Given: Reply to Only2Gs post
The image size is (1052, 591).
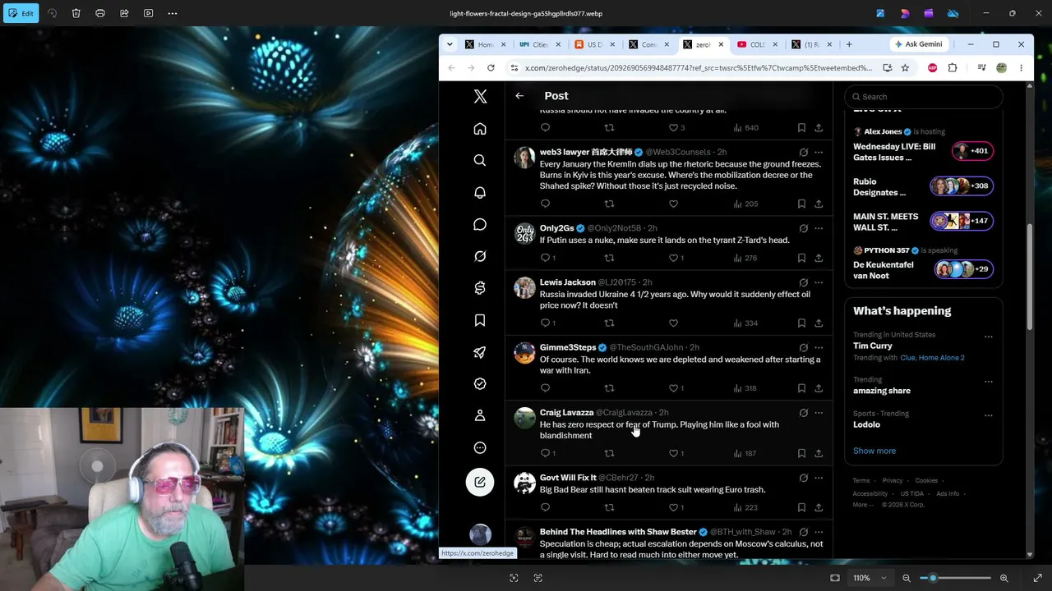Looking at the screenshot, I should click(546, 258).
